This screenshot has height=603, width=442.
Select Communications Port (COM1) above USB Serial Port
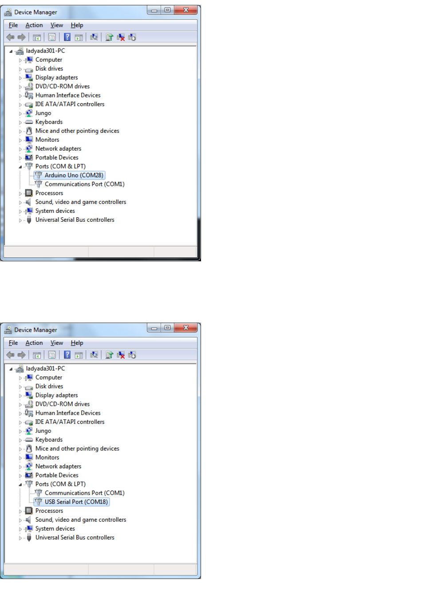85,493
